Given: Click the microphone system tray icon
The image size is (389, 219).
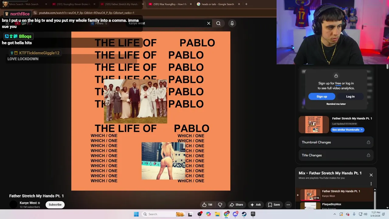Looking at the screenshot, I should (354, 214).
